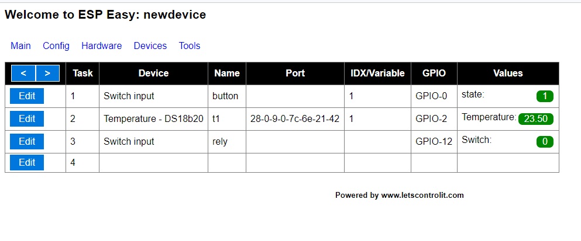Viewport: 581px width, 241px height.
Task: Open the Config menu link
Action: point(56,46)
